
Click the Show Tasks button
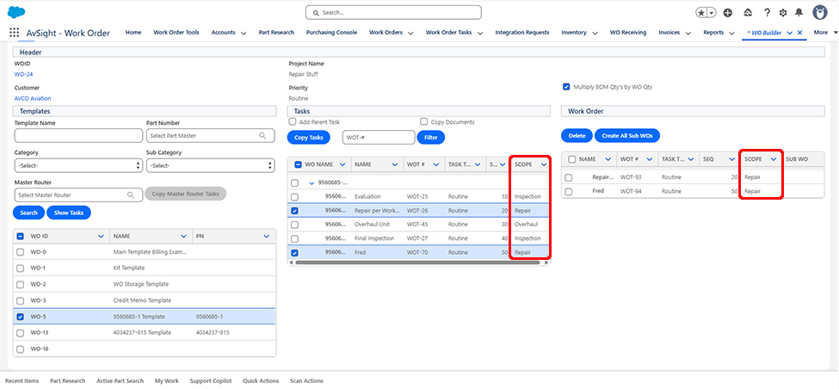click(x=69, y=213)
